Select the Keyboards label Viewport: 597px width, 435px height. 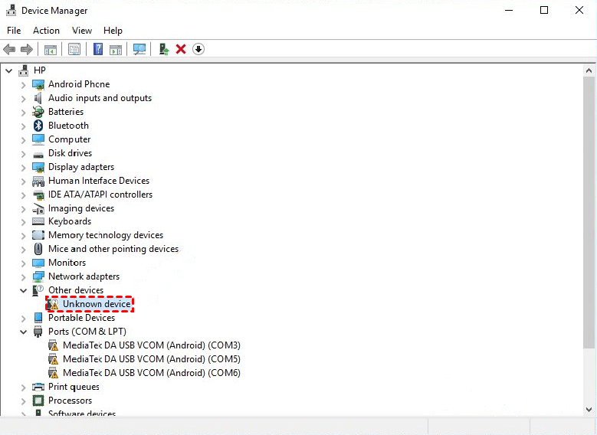(x=70, y=221)
